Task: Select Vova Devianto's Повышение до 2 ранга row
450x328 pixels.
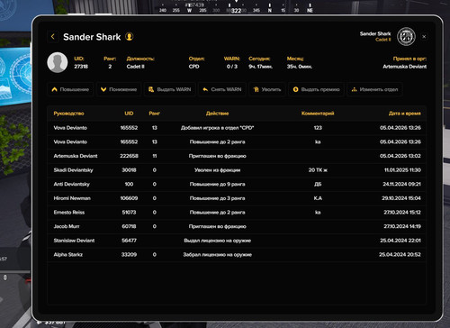Action: tap(237, 141)
